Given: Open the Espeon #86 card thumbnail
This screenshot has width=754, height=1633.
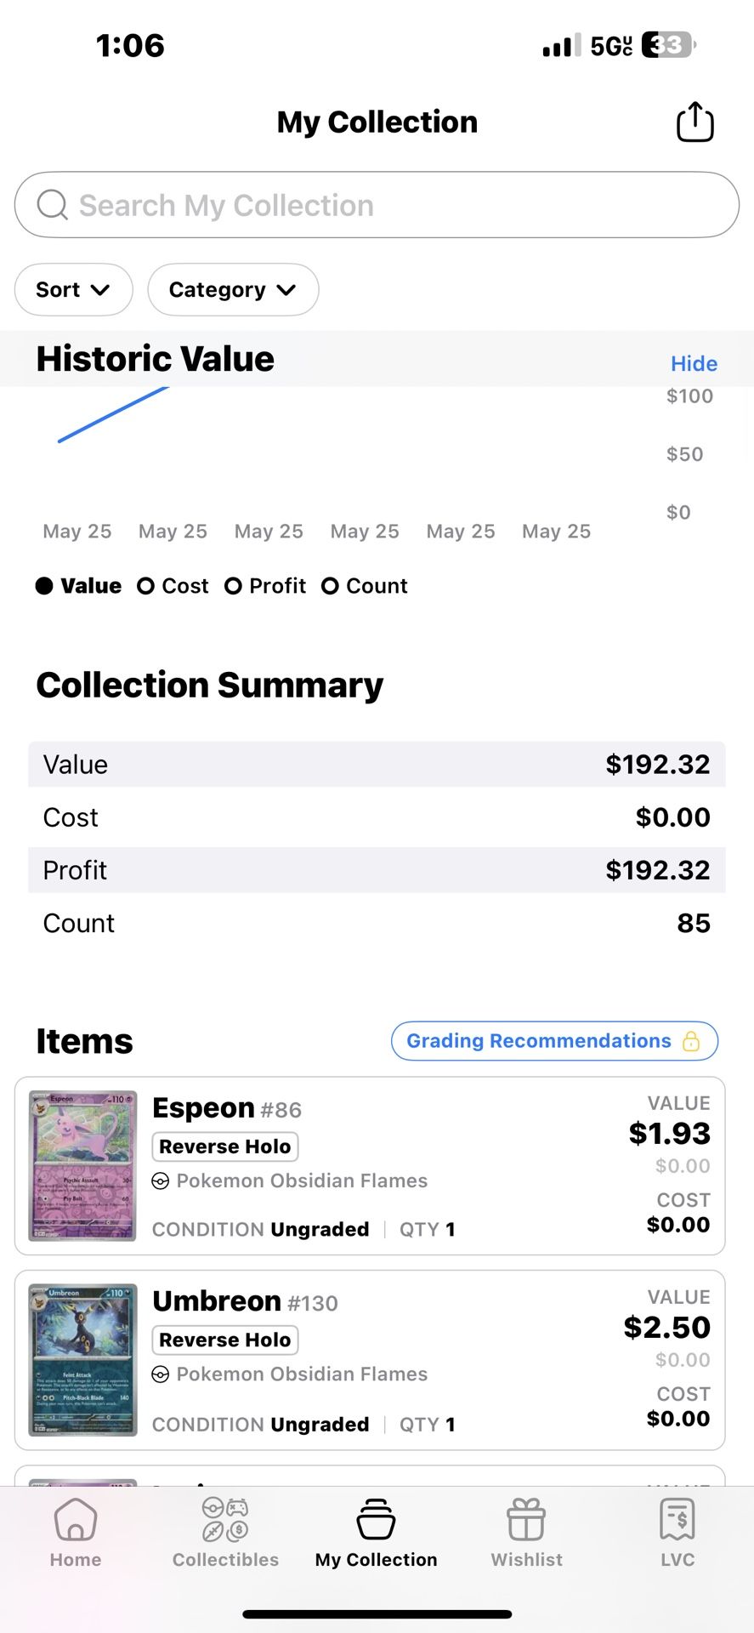Looking at the screenshot, I should [82, 1166].
